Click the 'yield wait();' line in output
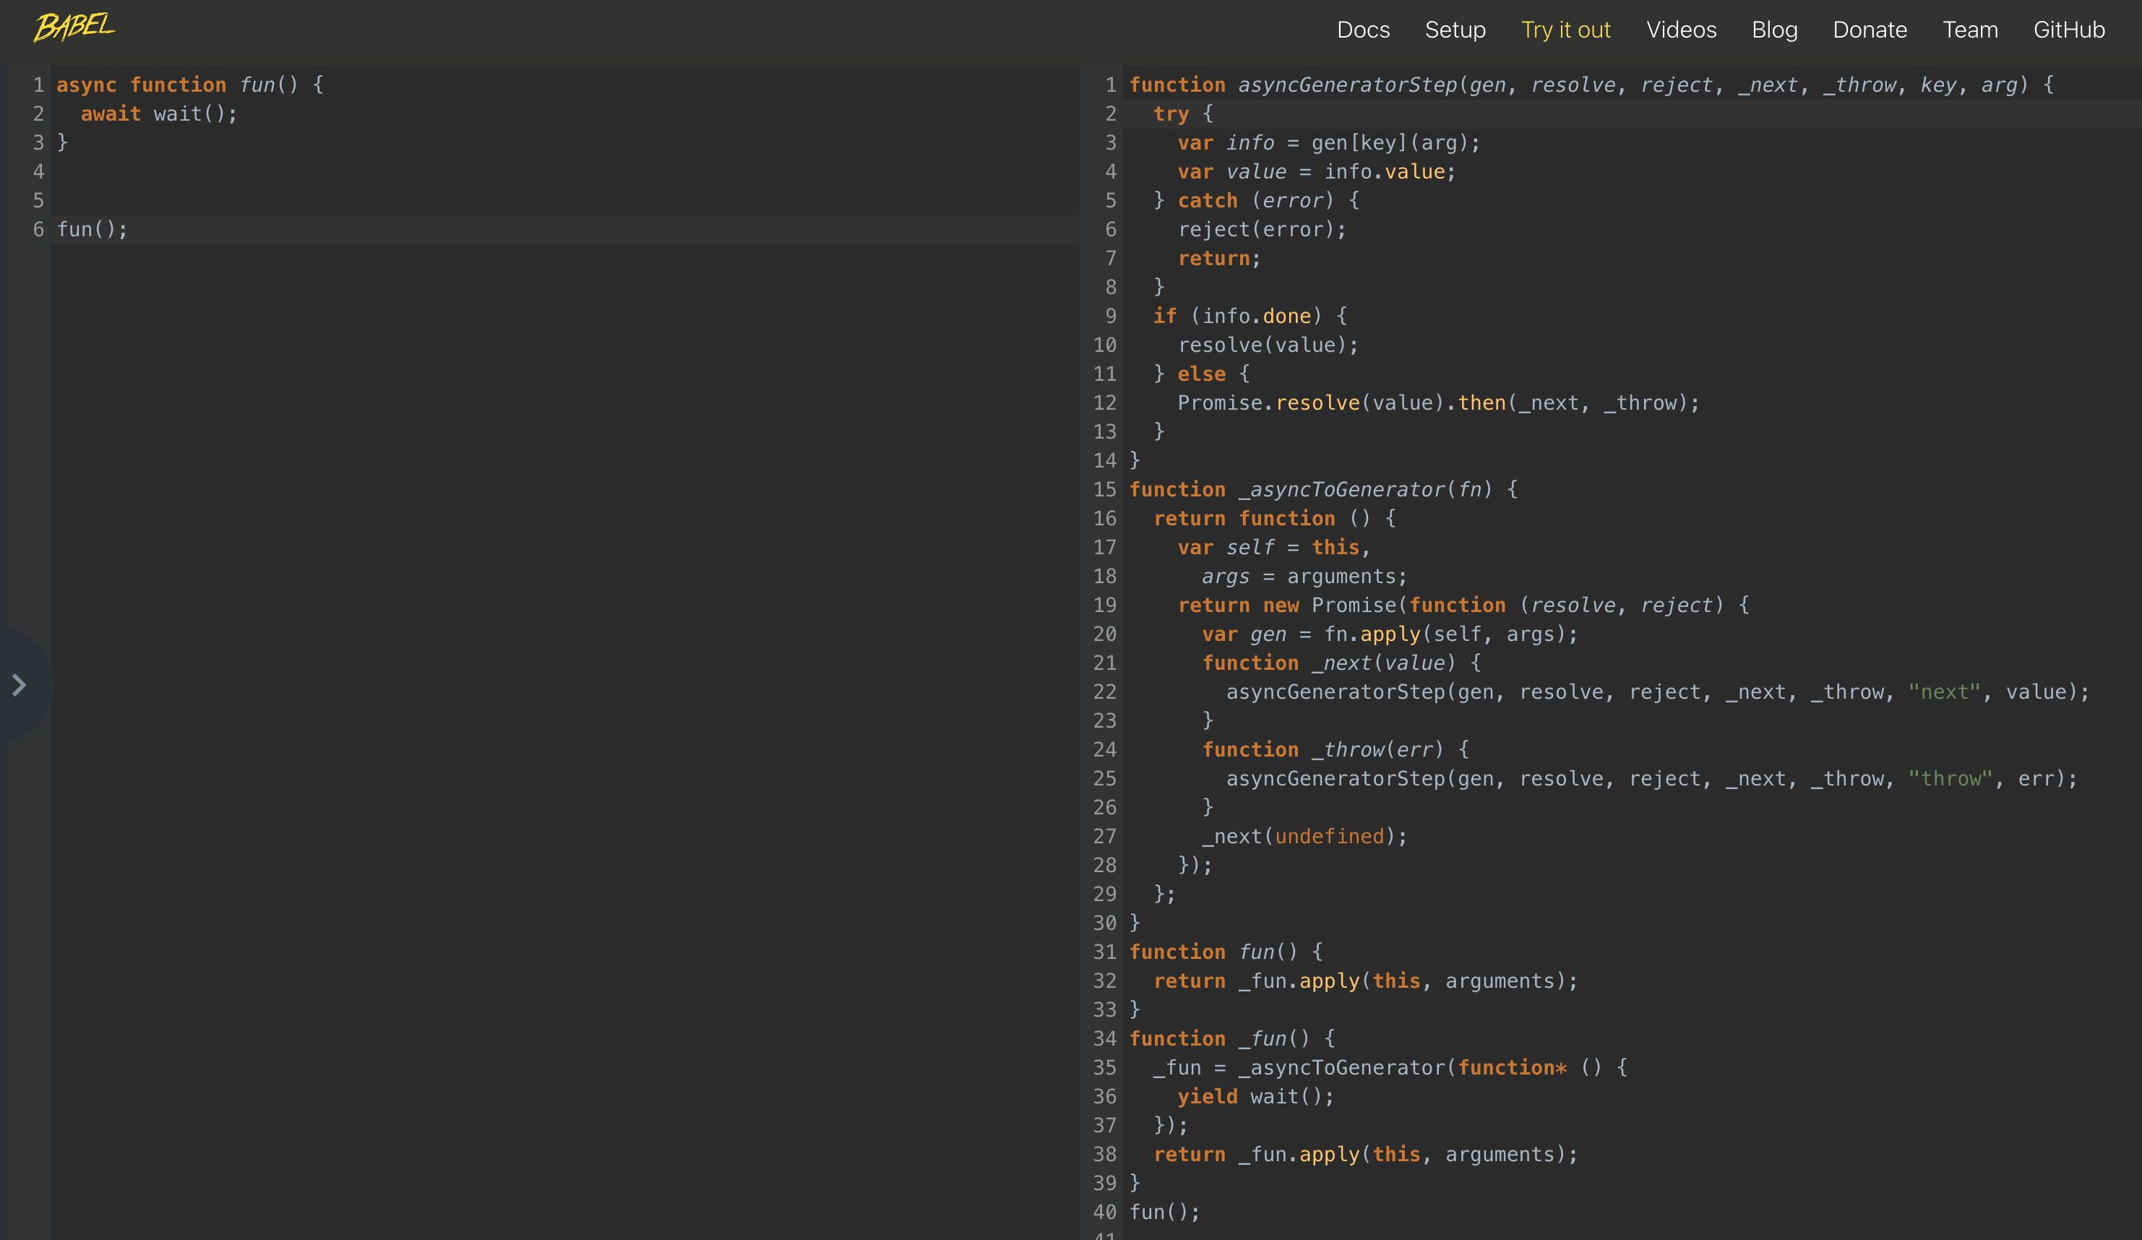 click(x=1255, y=1096)
